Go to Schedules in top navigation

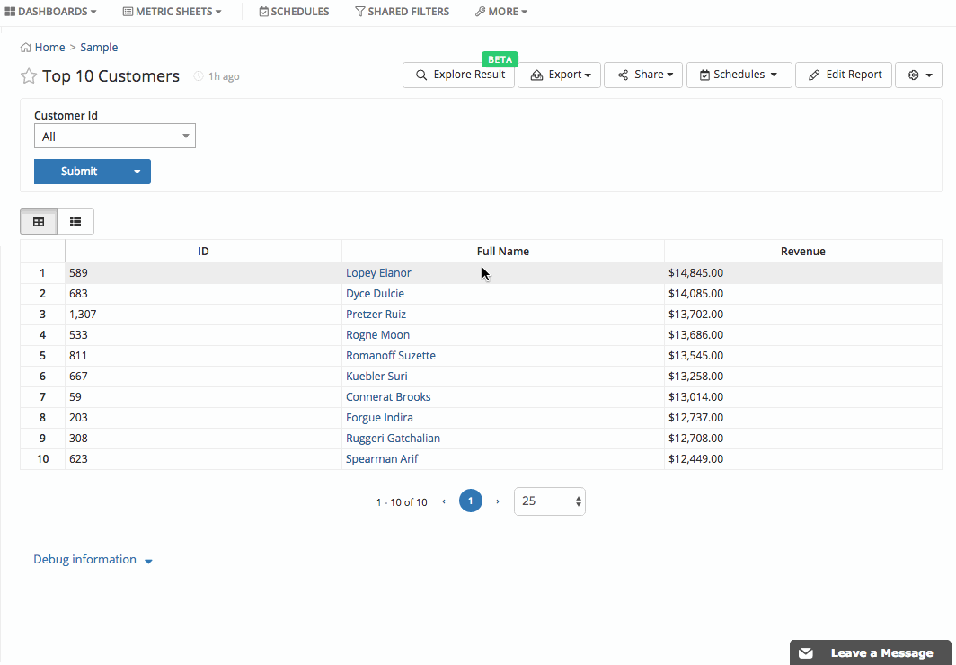(294, 12)
